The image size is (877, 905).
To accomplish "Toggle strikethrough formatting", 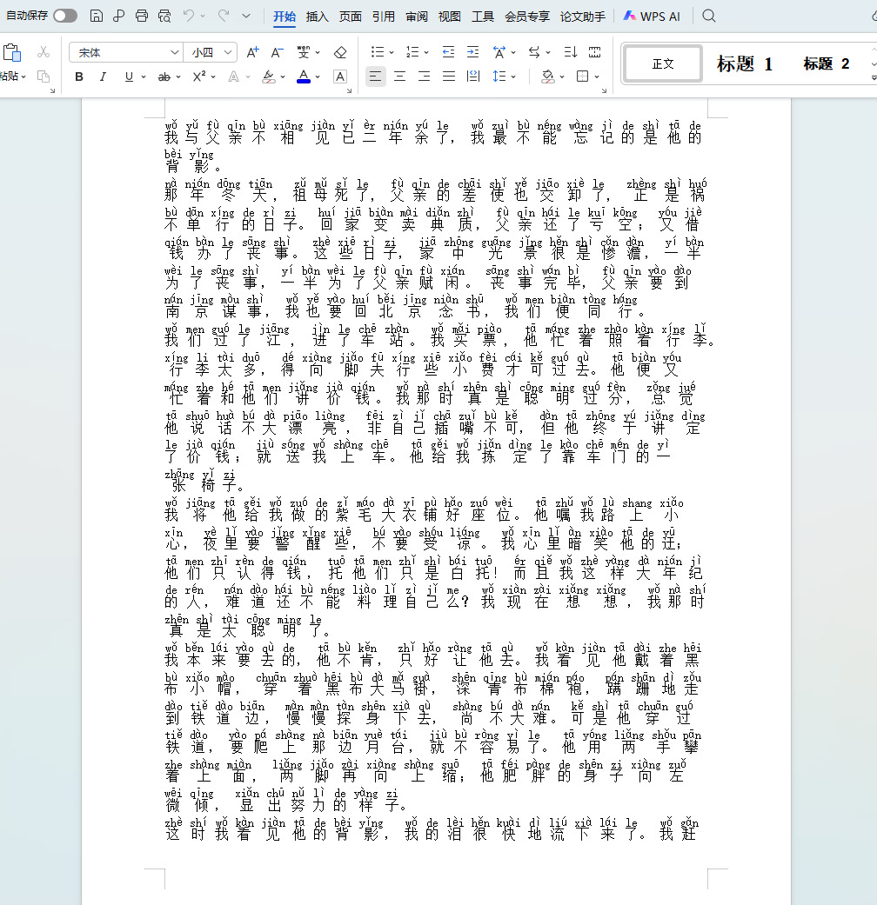I will pyautogui.click(x=164, y=77).
